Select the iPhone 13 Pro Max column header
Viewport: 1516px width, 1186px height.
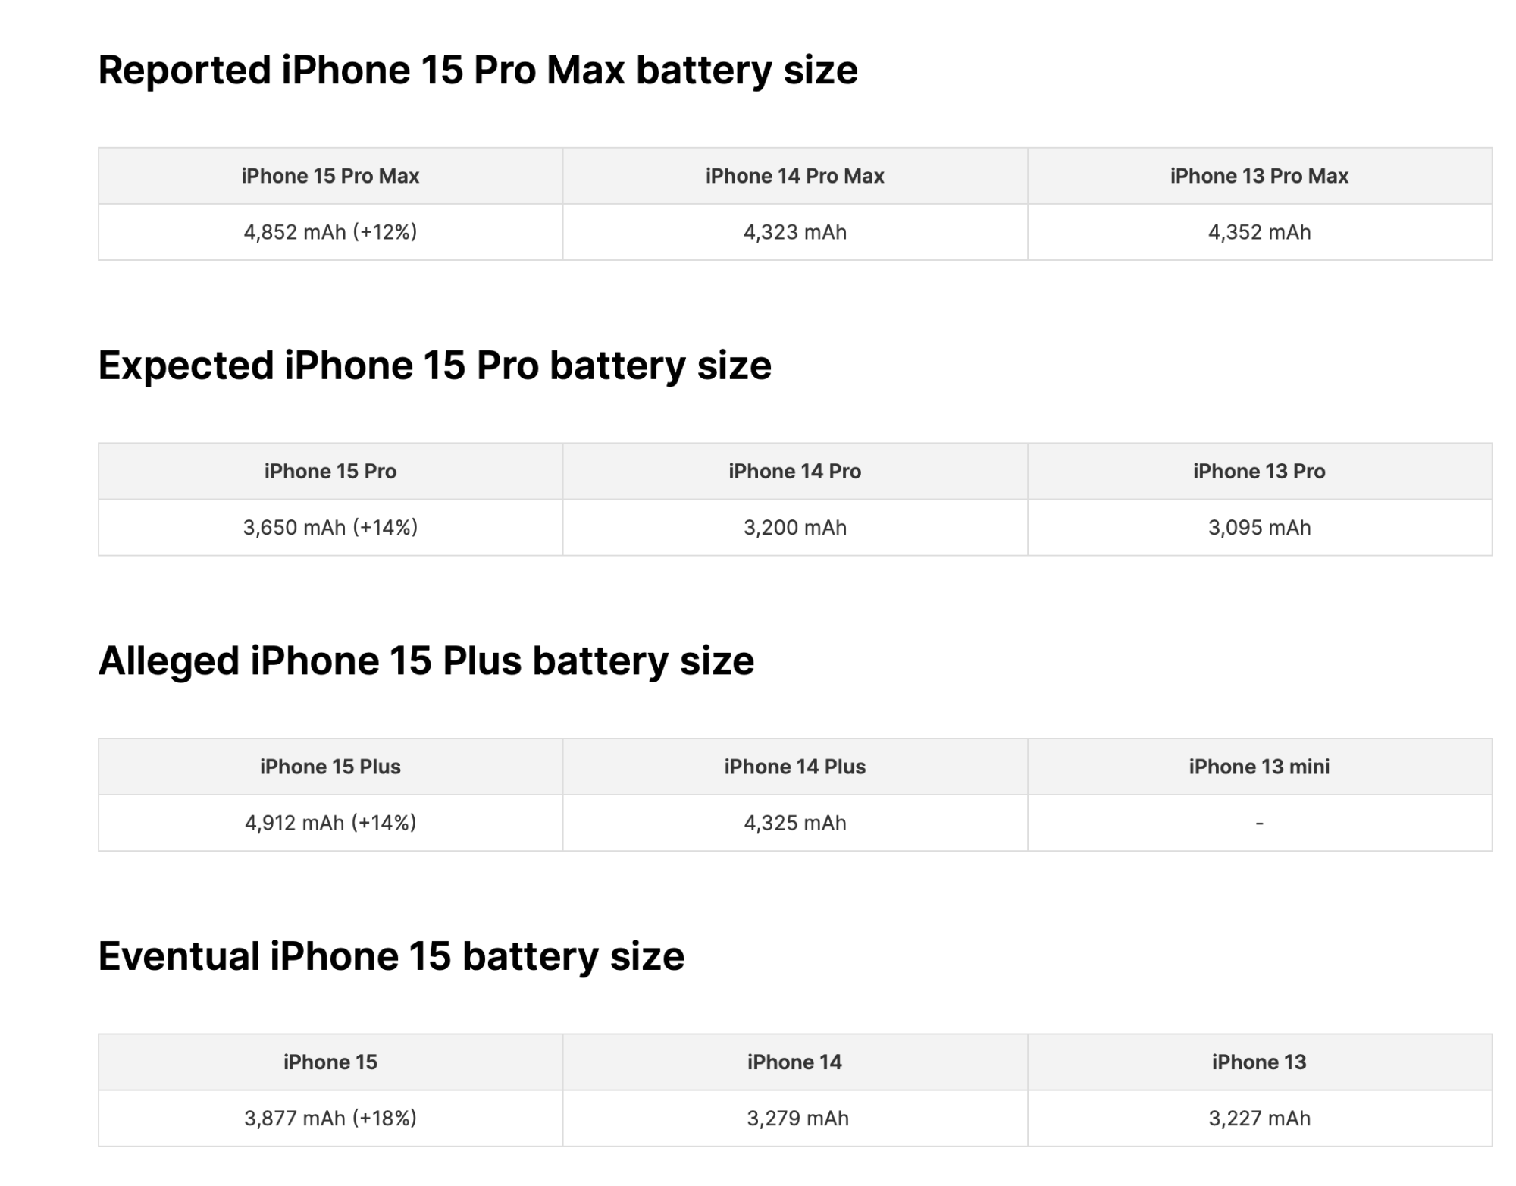point(1259,176)
